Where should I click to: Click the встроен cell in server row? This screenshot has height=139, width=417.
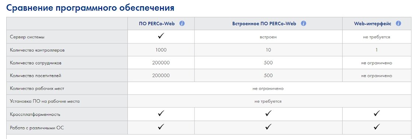[x=268, y=37]
